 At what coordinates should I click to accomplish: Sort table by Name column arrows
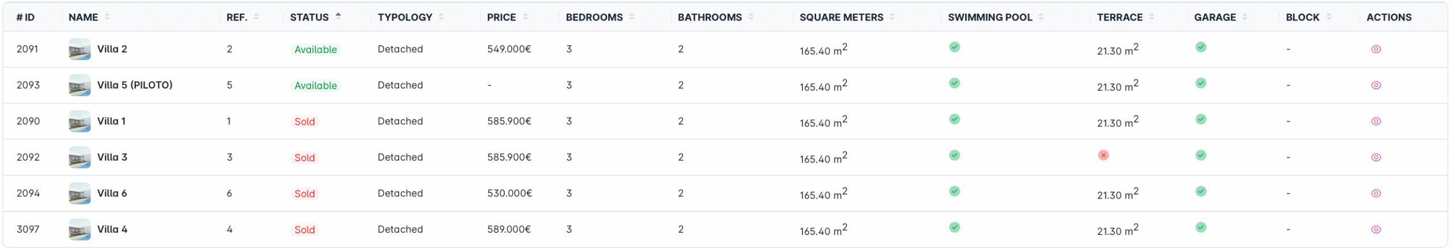[x=107, y=17]
